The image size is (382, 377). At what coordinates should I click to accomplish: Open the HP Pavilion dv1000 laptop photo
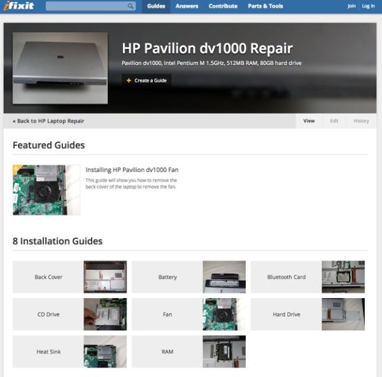tap(60, 68)
